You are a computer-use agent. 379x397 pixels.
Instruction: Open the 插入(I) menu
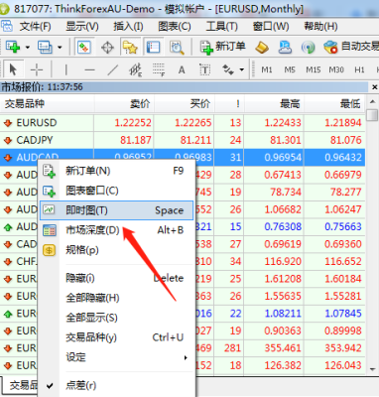tap(128, 26)
